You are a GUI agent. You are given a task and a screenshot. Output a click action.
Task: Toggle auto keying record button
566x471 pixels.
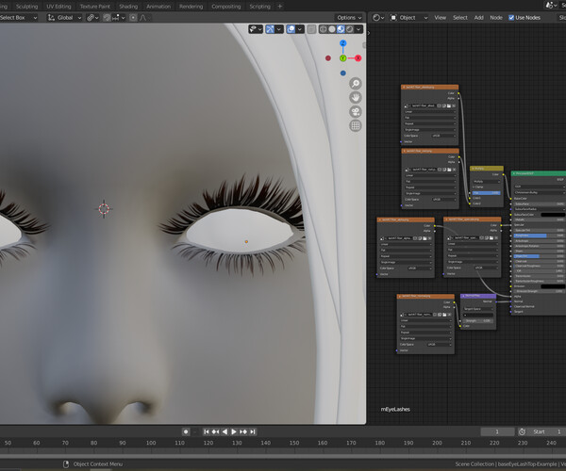(x=186, y=431)
